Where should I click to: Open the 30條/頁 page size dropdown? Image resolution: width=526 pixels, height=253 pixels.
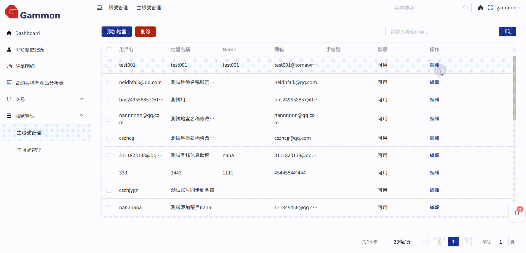pyautogui.click(x=405, y=242)
